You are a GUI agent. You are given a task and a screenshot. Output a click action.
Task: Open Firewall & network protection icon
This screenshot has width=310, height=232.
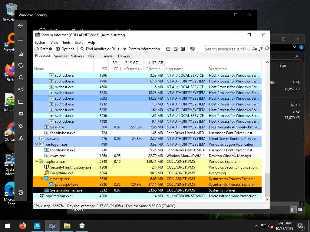pos(21,90)
